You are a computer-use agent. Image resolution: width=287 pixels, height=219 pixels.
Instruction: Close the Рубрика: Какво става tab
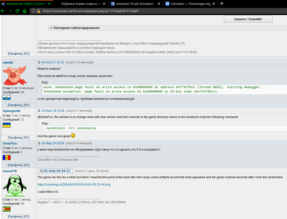[104, 4]
